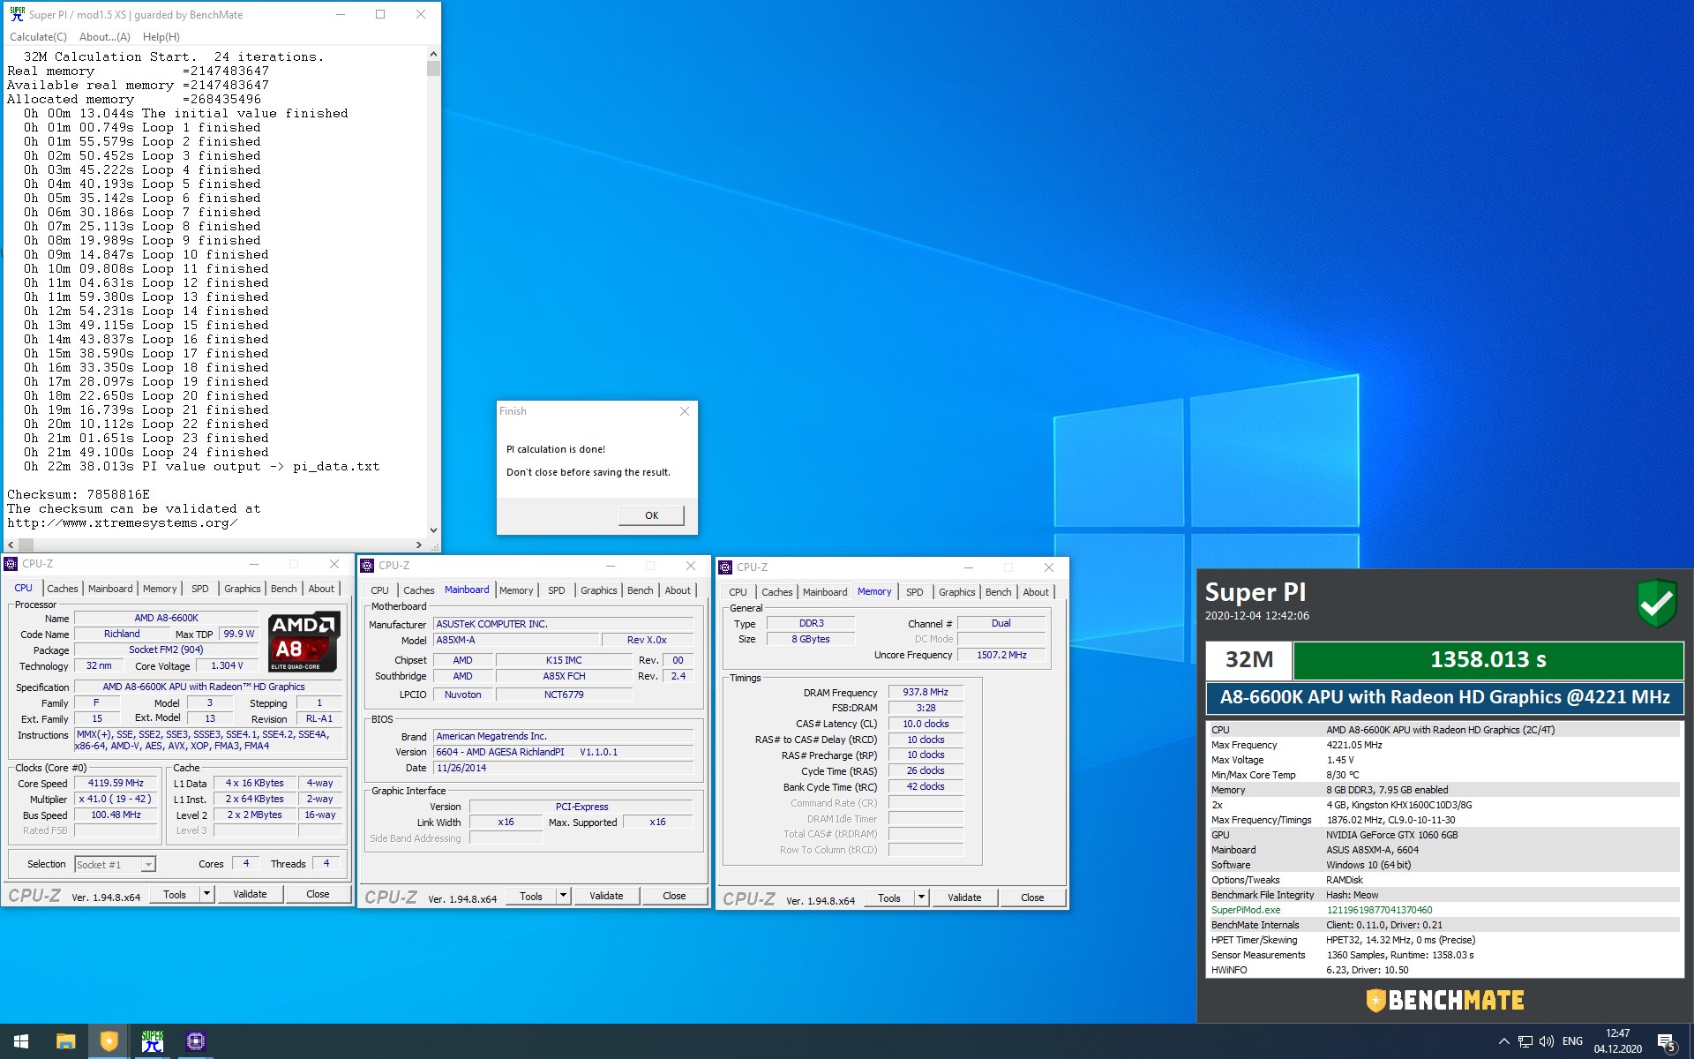The image size is (1694, 1059).
Task: Open Tools dropdown arrow in Mainboard CPU-Z
Action: coord(563,896)
